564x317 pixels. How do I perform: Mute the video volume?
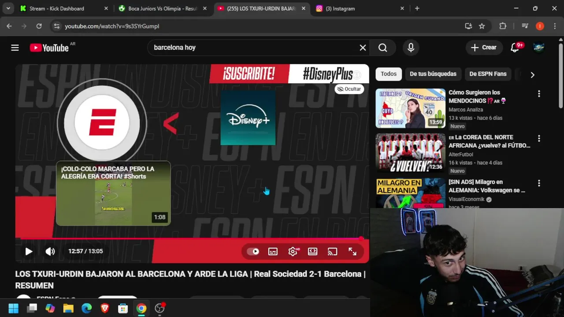50,251
